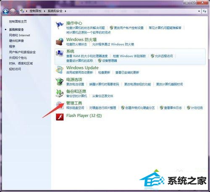Click 唤醒计算机时需要密码

(x=104, y=84)
